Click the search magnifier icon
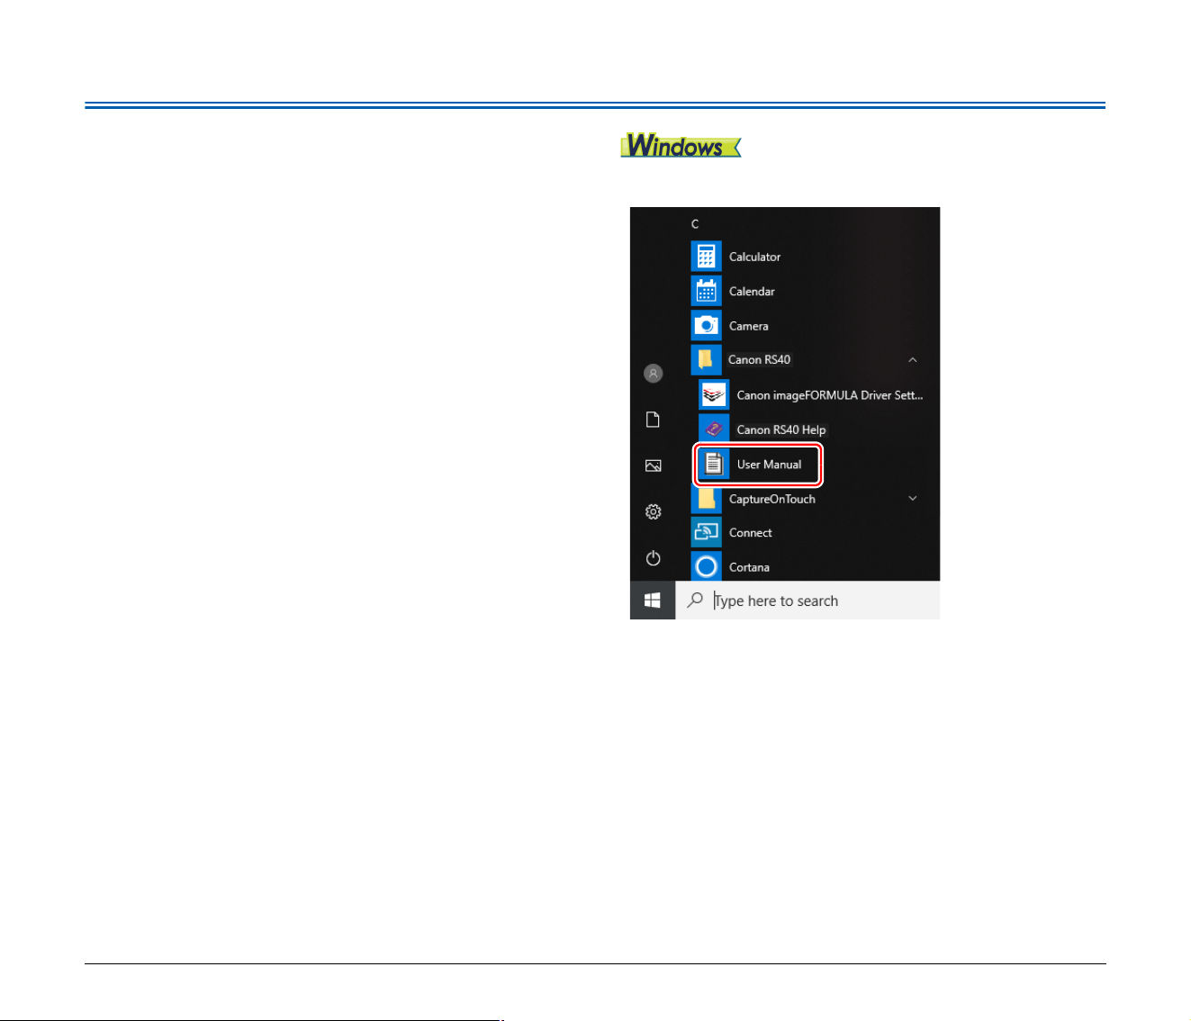 [695, 600]
